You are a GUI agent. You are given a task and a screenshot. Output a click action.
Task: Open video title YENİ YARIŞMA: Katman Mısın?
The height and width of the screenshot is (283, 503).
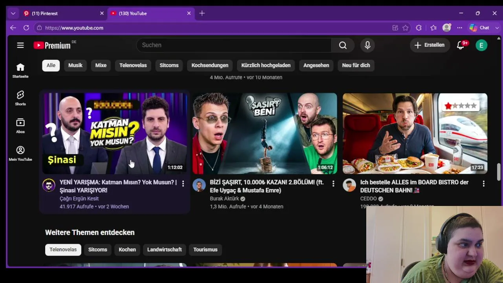coord(118,186)
